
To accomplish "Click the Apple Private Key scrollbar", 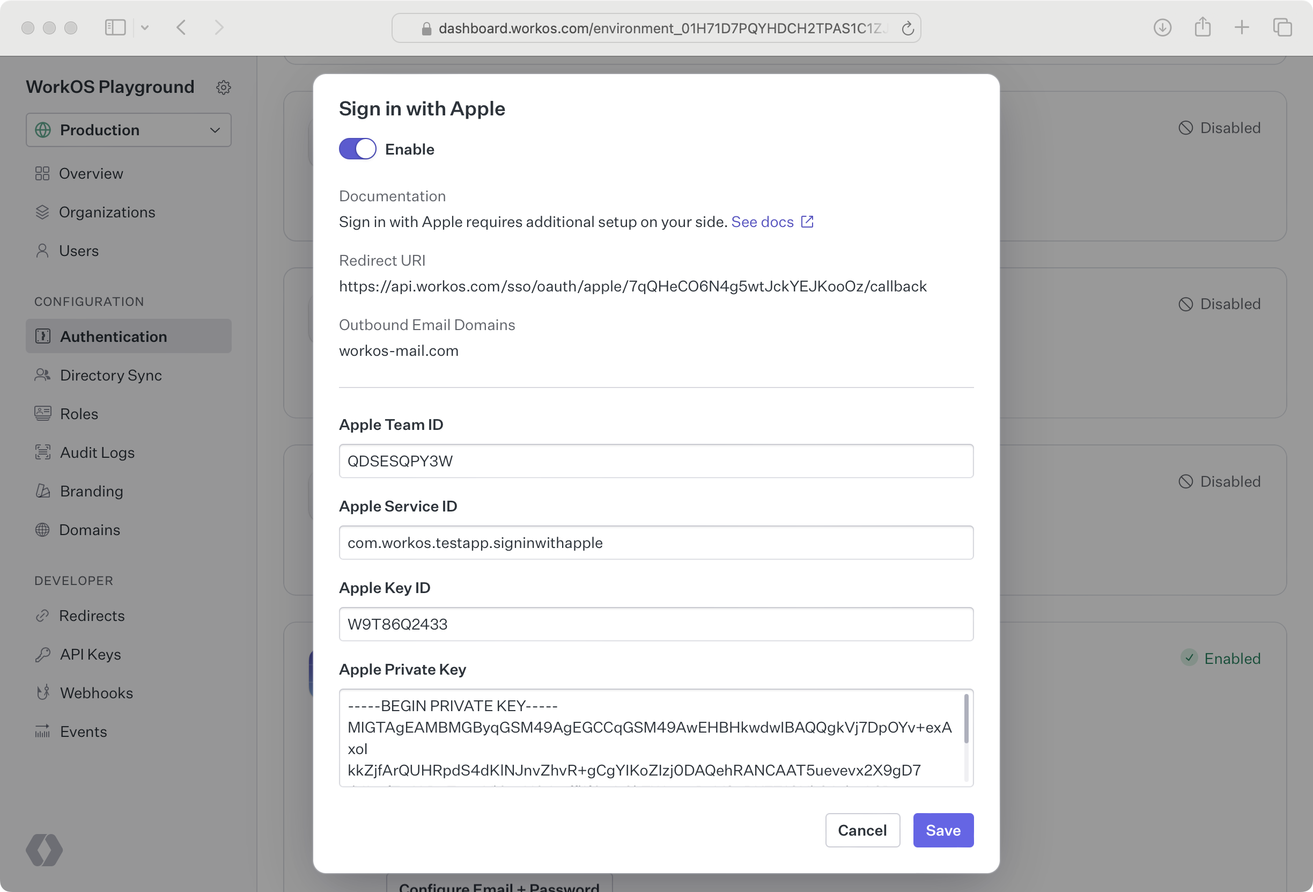I will [965, 719].
